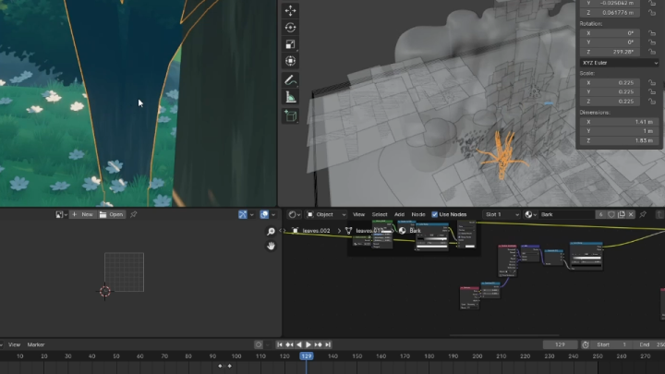Click the Dimensions X 1.41 m field
The image size is (665, 374).
619,122
